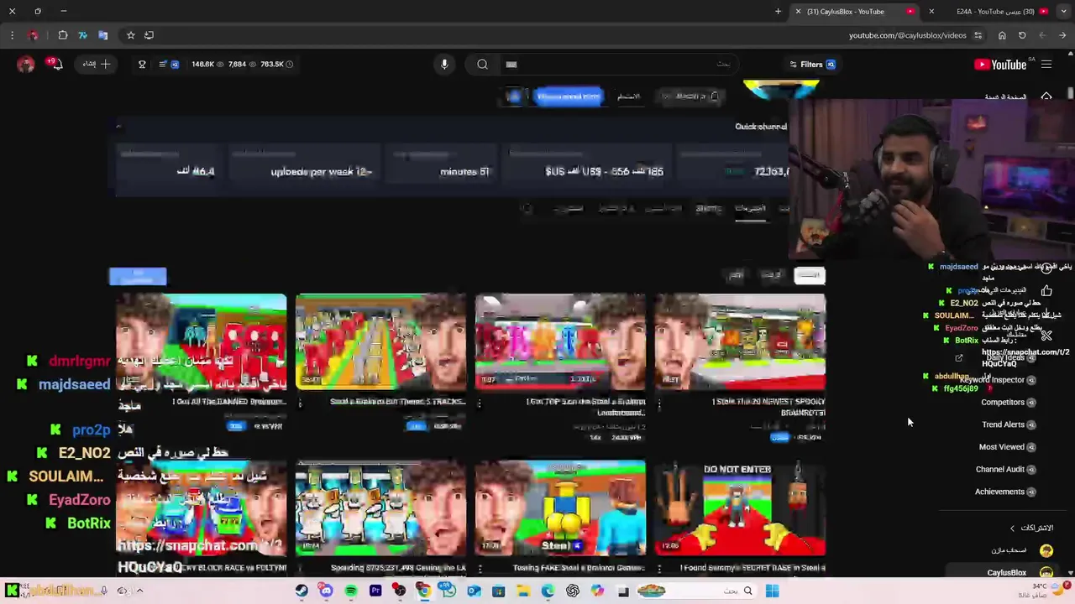Select the highlighted blue channel tab chip

pyautogui.click(x=569, y=96)
